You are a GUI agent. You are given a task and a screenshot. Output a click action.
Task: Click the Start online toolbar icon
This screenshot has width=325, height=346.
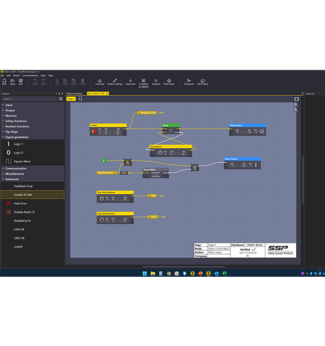tap(203, 81)
